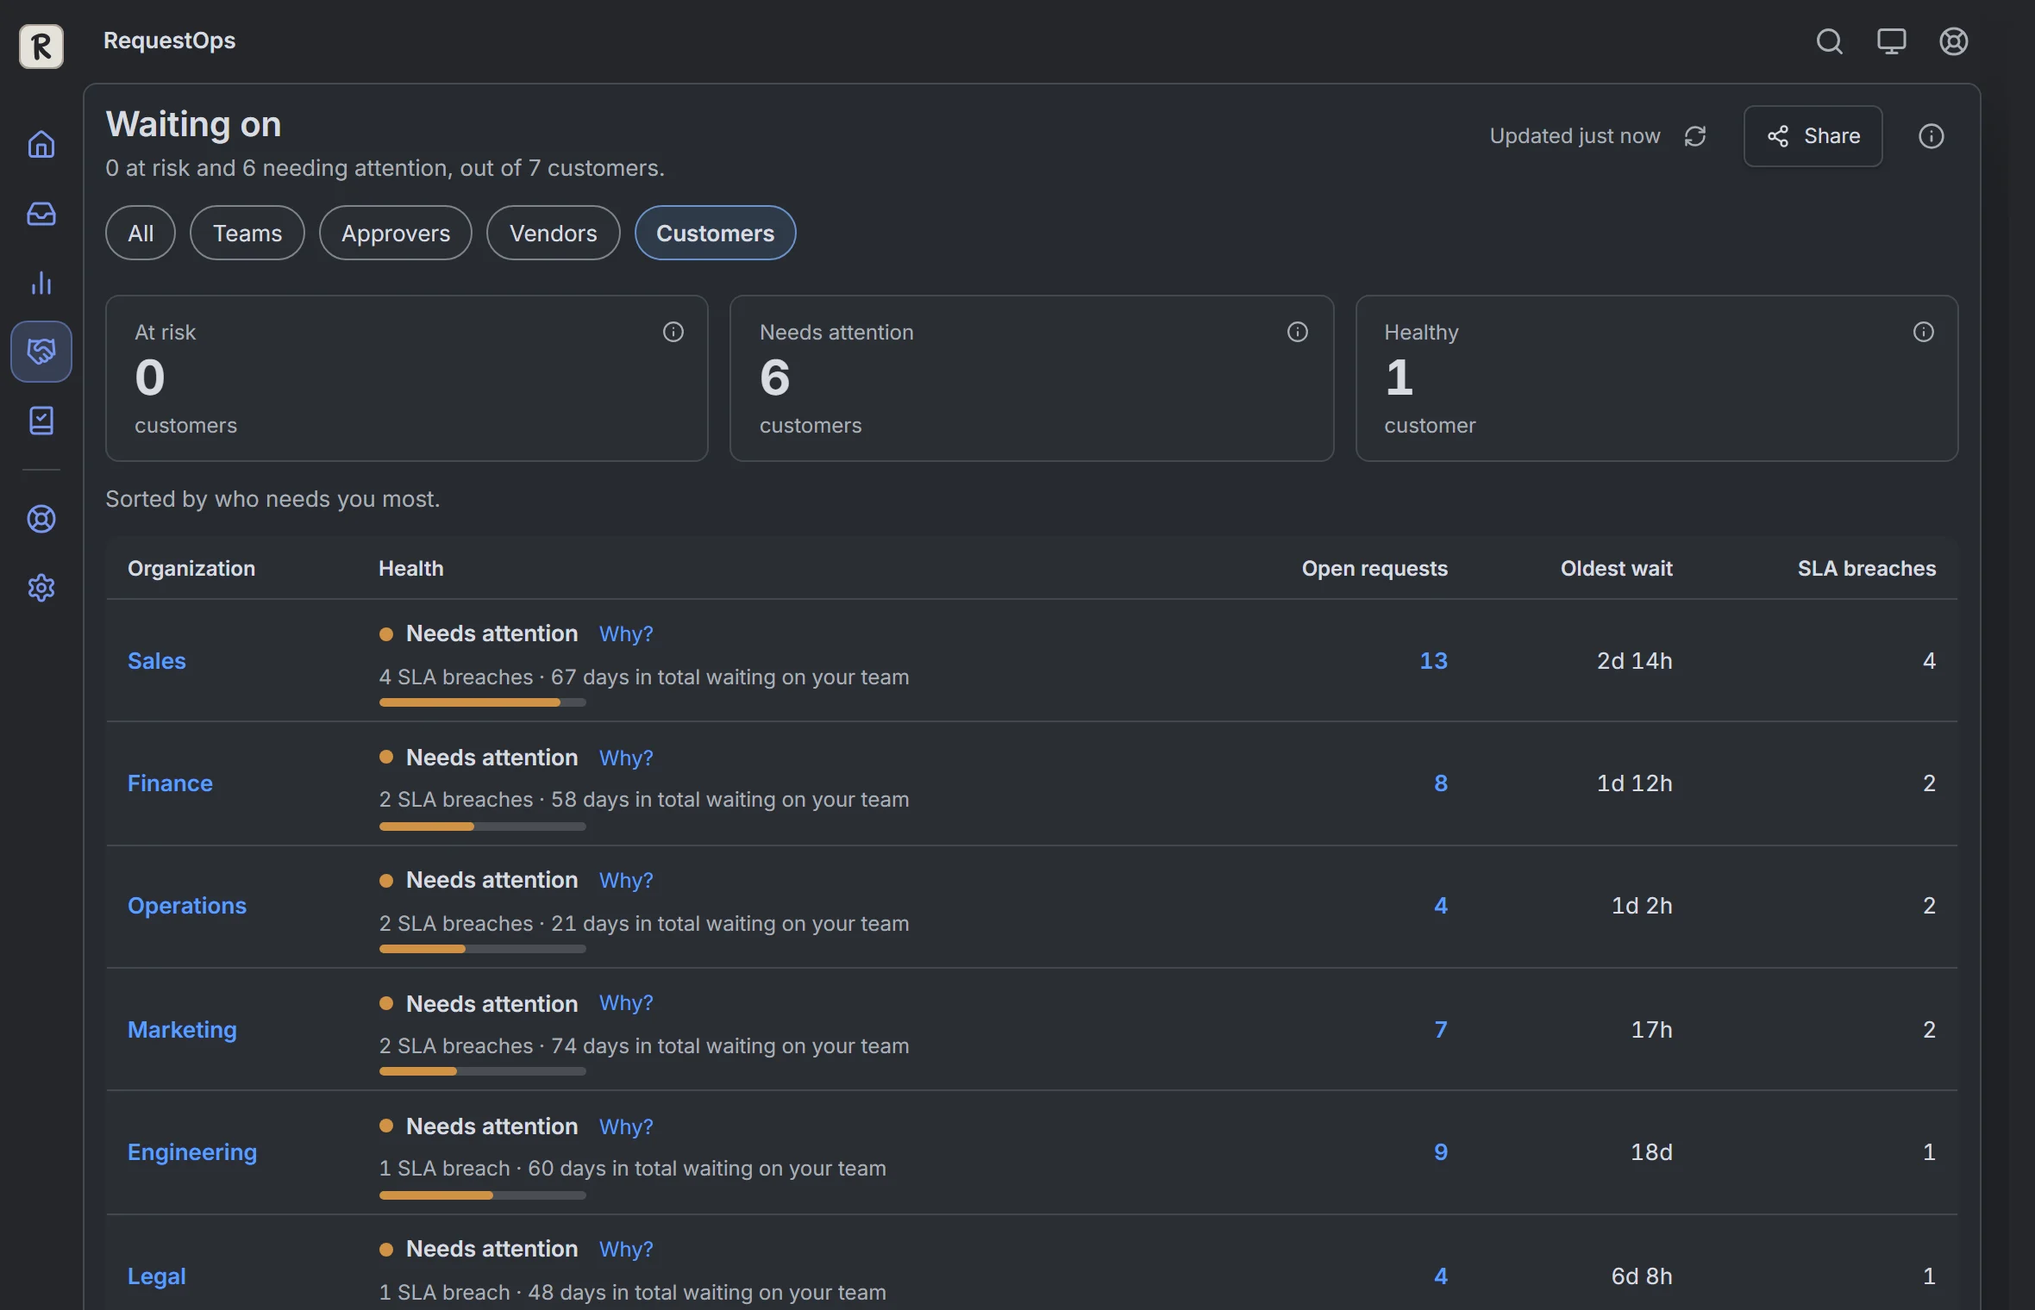The height and width of the screenshot is (1310, 2035).
Task: Click the Open requests column header
Action: [x=1374, y=569]
